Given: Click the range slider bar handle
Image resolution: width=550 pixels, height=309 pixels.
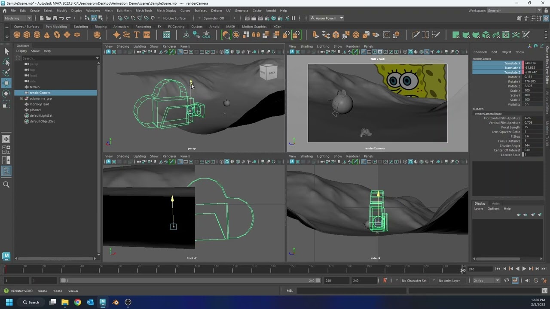Looking at the screenshot, I should (x=190, y=281).
